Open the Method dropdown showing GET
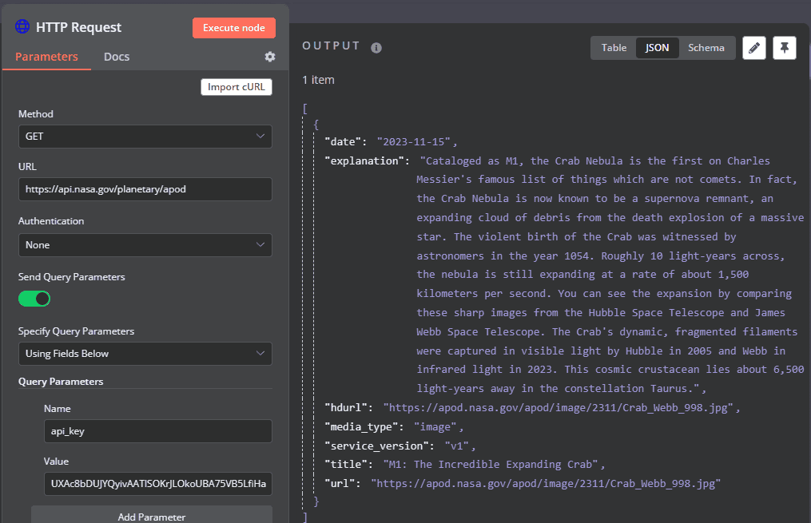The height and width of the screenshot is (523, 811). [145, 137]
